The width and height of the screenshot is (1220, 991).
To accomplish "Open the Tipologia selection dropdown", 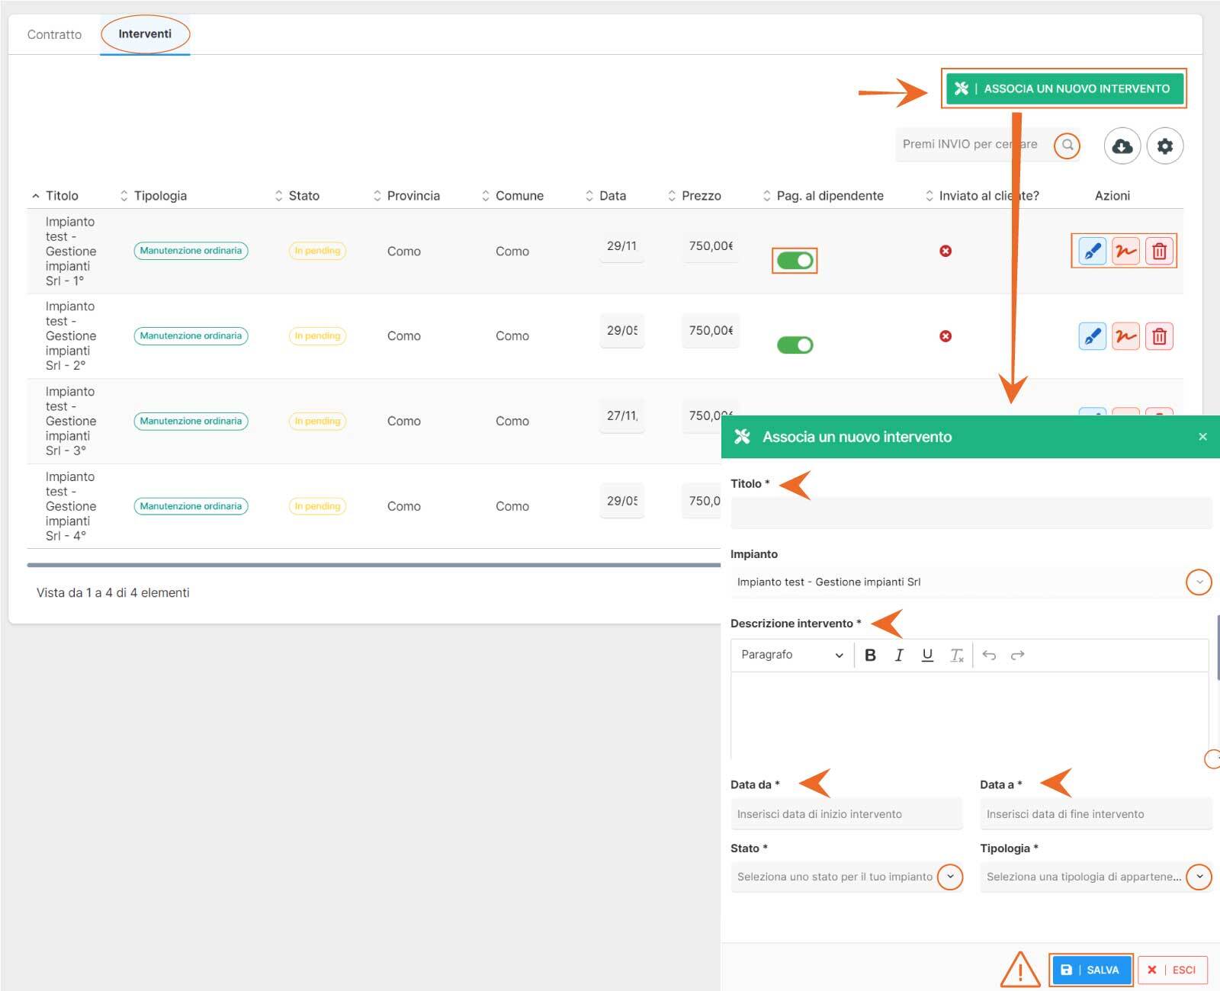I will pos(1199,877).
